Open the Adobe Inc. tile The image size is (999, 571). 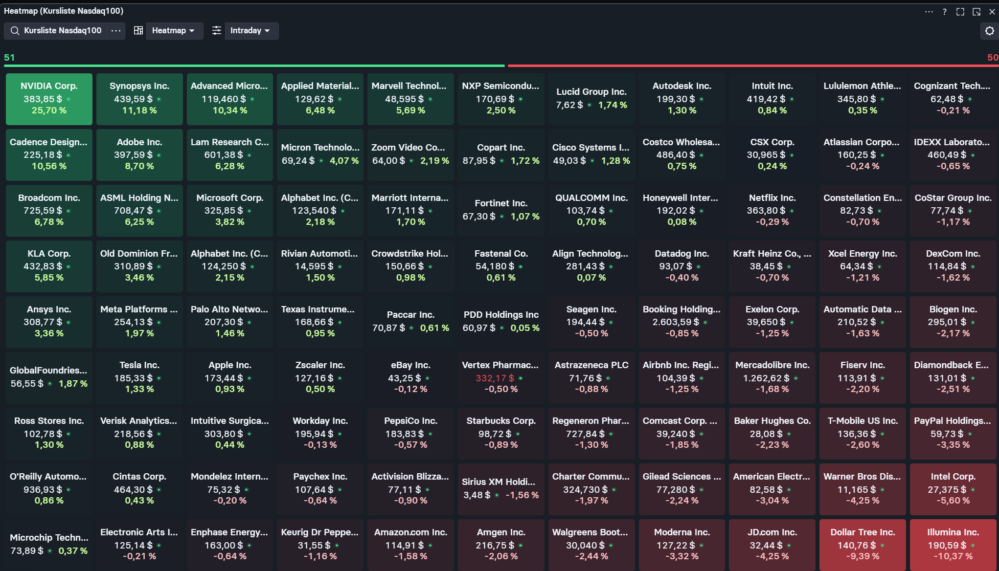tap(139, 155)
